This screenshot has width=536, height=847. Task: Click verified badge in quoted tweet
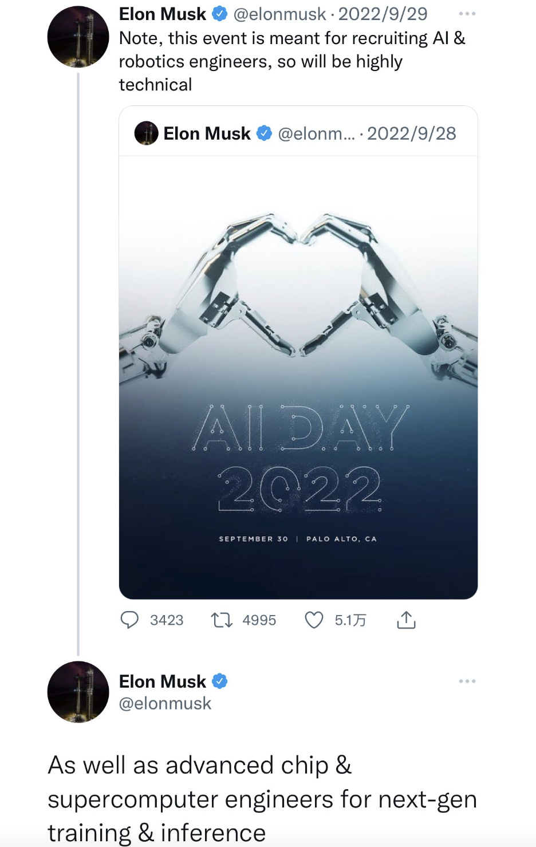click(264, 133)
